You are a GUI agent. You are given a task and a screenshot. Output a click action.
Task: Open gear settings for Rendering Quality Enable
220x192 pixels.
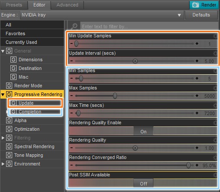[215, 123]
